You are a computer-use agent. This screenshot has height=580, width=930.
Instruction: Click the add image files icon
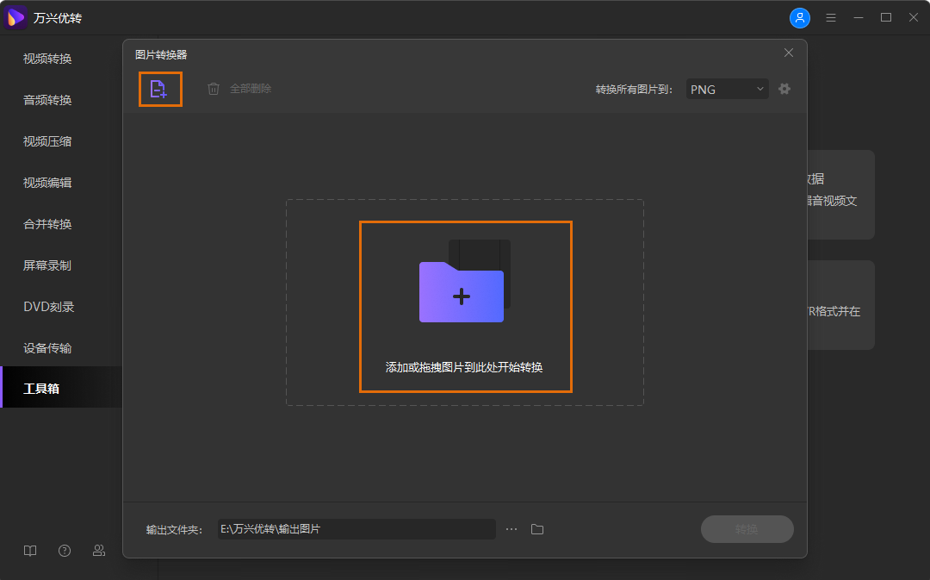160,89
